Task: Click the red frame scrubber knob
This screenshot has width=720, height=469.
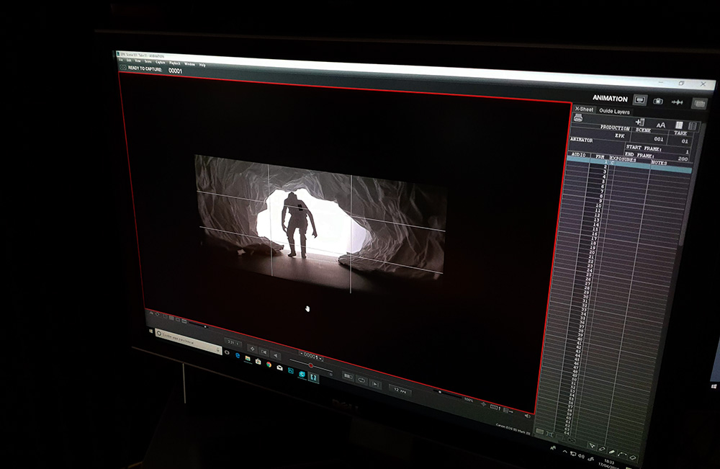Action: tap(311, 366)
